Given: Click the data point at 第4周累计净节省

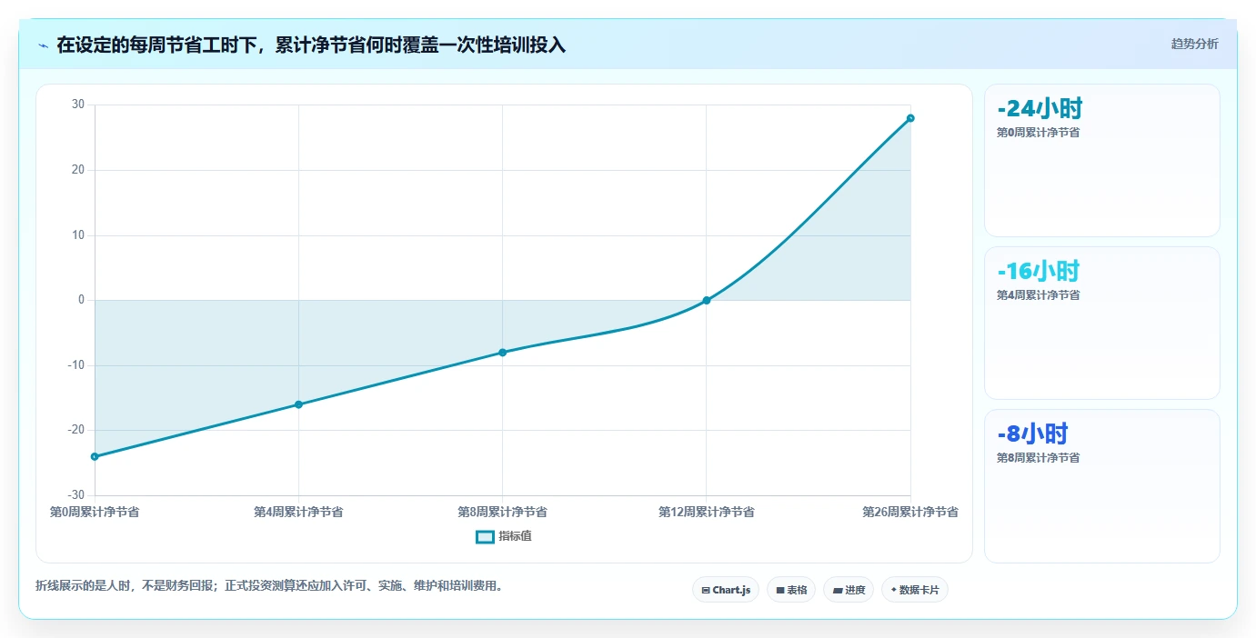Looking at the screenshot, I should click(298, 404).
